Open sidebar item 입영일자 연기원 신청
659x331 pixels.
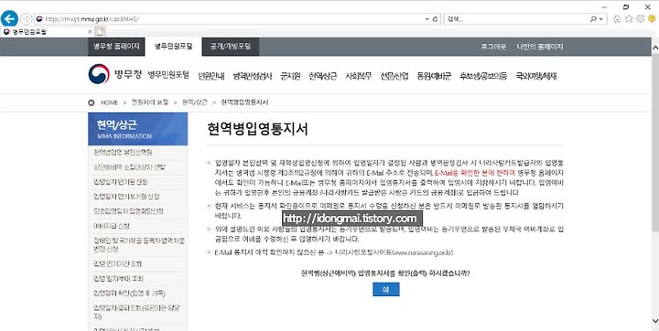[120, 182]
